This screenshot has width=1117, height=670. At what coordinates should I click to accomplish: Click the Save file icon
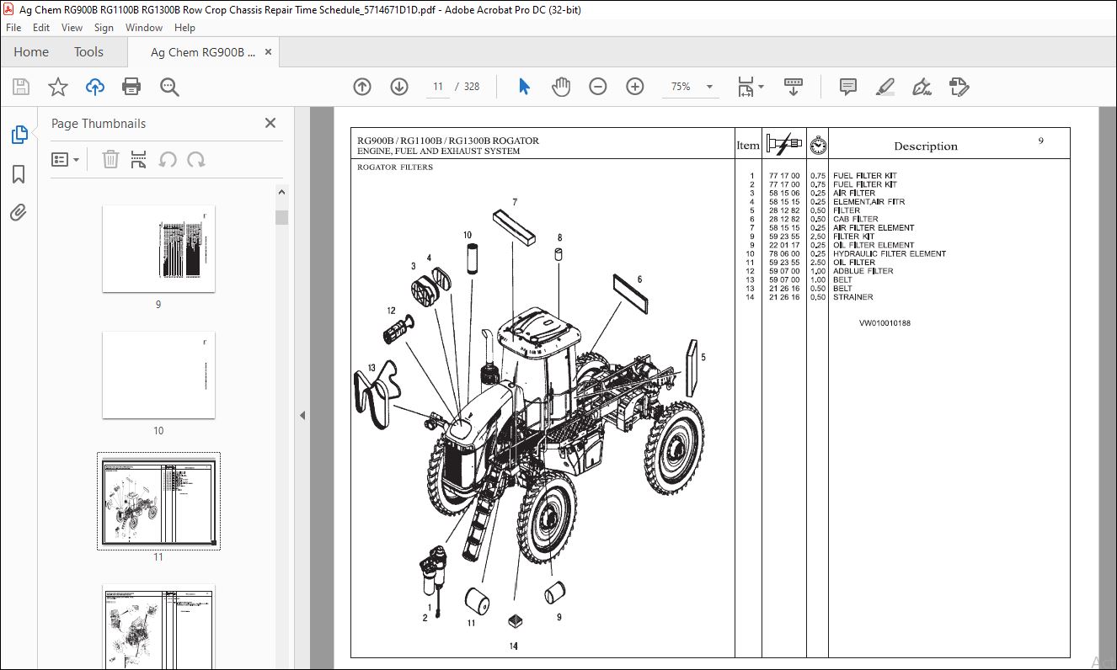pyautogui.click(x=21, y=87)
